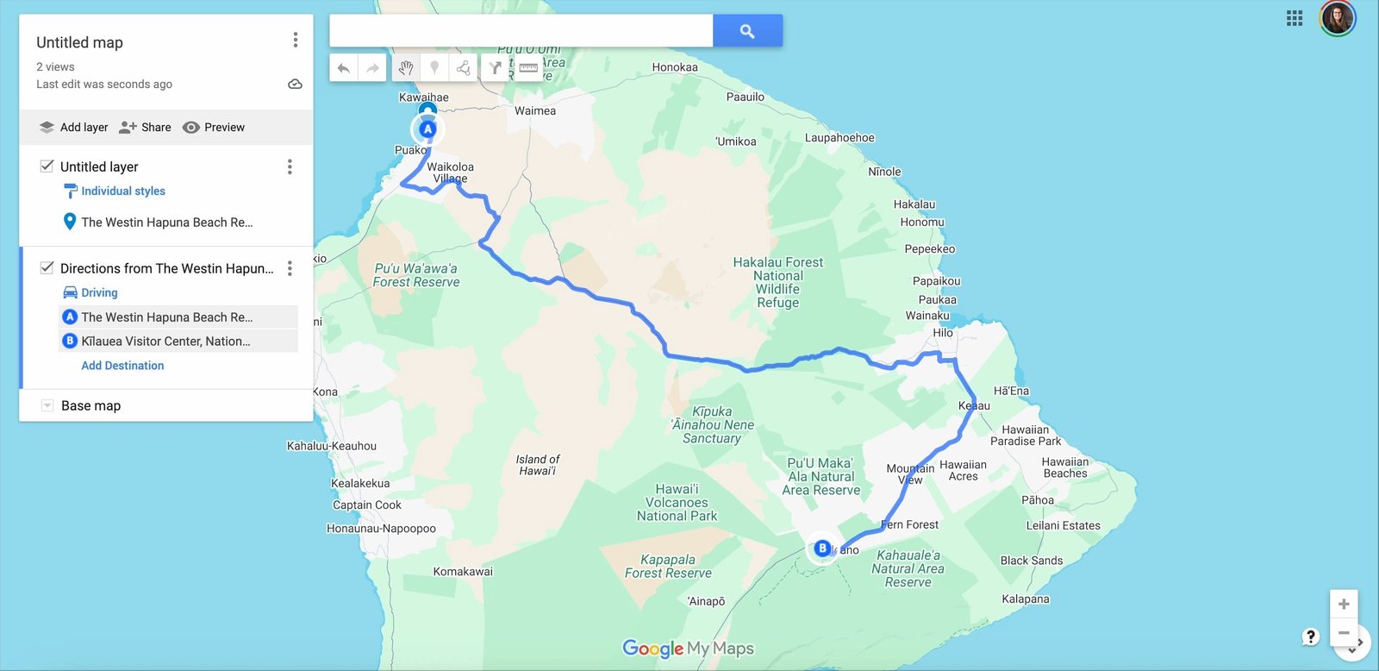Viewport: 1379px width, 671px height.
Task: Uncheck the Untitled layer checkbox
Action: (x=47, y=166)
